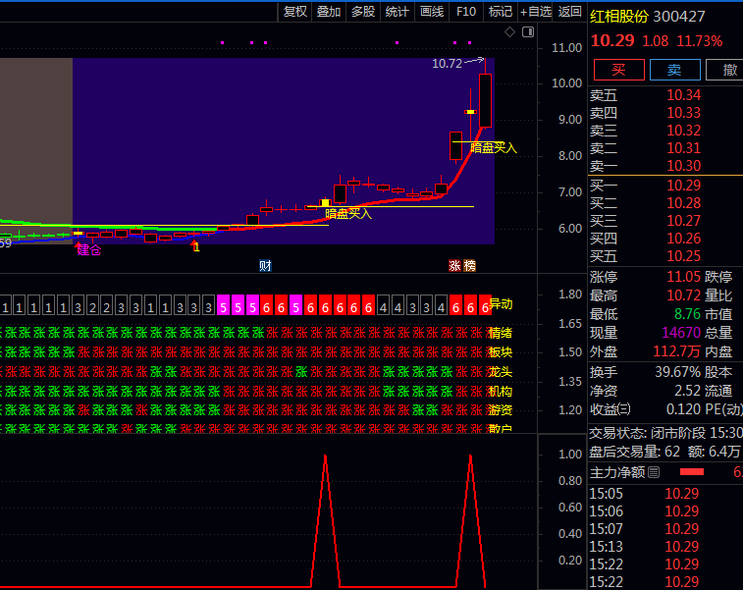
Task: Click the 标记 mark button
Action: coord(501,12)
